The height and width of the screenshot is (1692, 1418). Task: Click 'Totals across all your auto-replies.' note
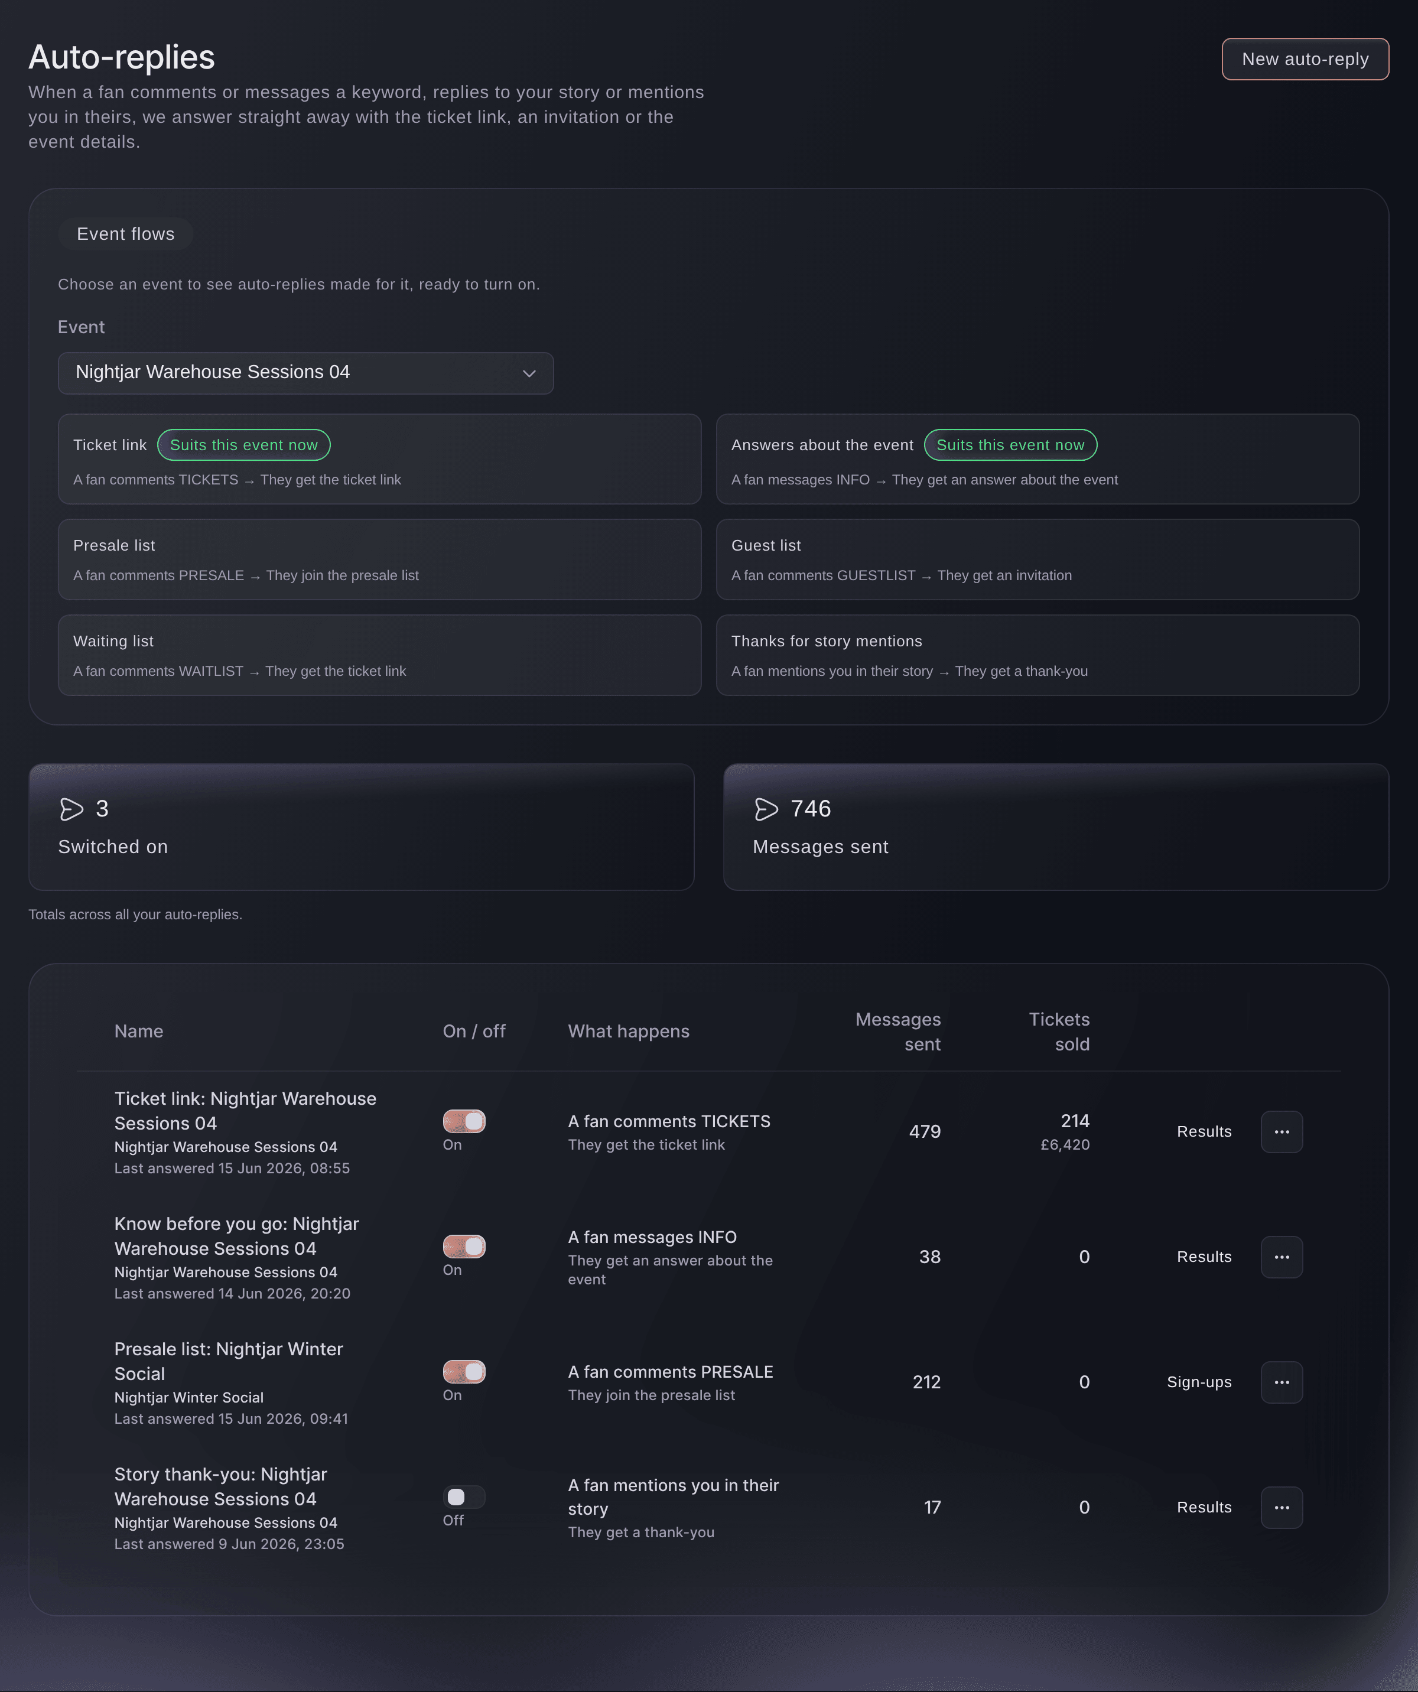(x=135, y=915)
